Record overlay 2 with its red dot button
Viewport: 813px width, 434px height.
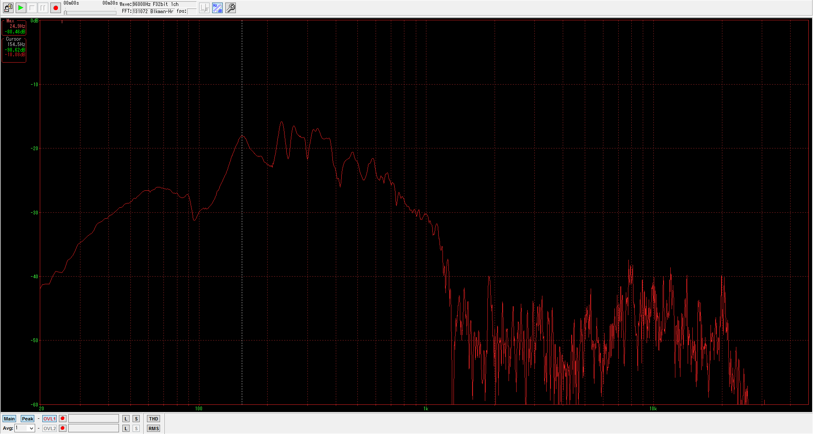click(63, 429)
